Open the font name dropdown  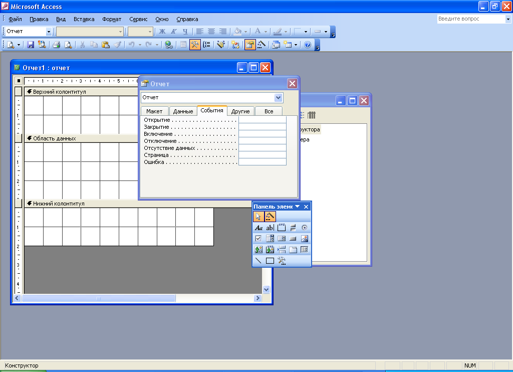(120, 32)
